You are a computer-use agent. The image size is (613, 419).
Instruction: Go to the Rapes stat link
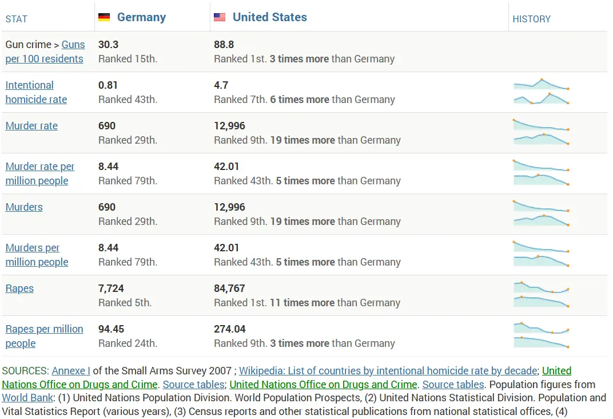coord(19,288)
